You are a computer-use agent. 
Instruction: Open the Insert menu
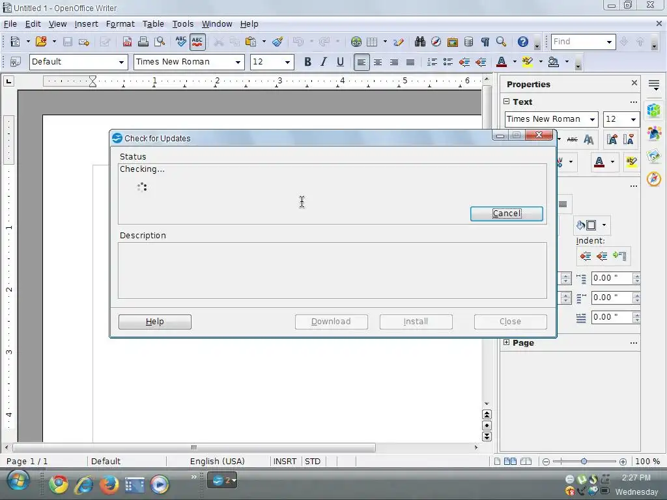86,24
